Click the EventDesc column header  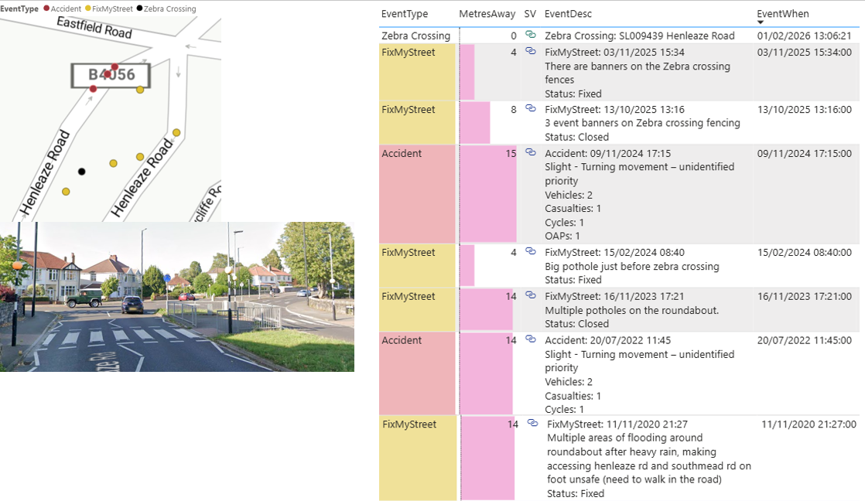pos(568,14)
